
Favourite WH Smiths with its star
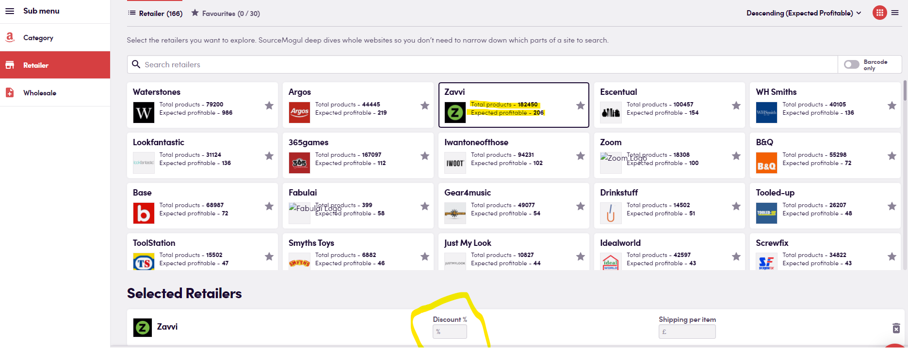pyautogui.click(x=892, y=106)
